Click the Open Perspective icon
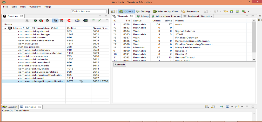 pyautogui.click(x=113, y=11)
